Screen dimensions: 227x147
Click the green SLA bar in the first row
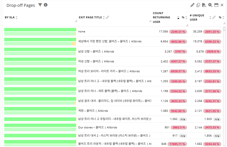click(40, 30)
